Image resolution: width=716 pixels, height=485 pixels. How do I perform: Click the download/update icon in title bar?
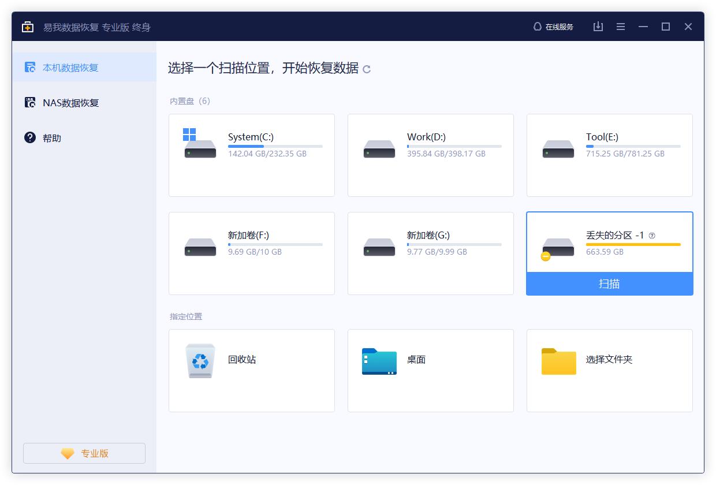(x=598, y=27)
